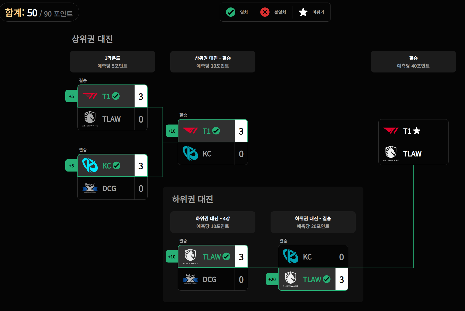Screen dimensions: 465x311
Task: Click the star next to T1 in final
Action: pyautogui.click(x=417, y=131)
